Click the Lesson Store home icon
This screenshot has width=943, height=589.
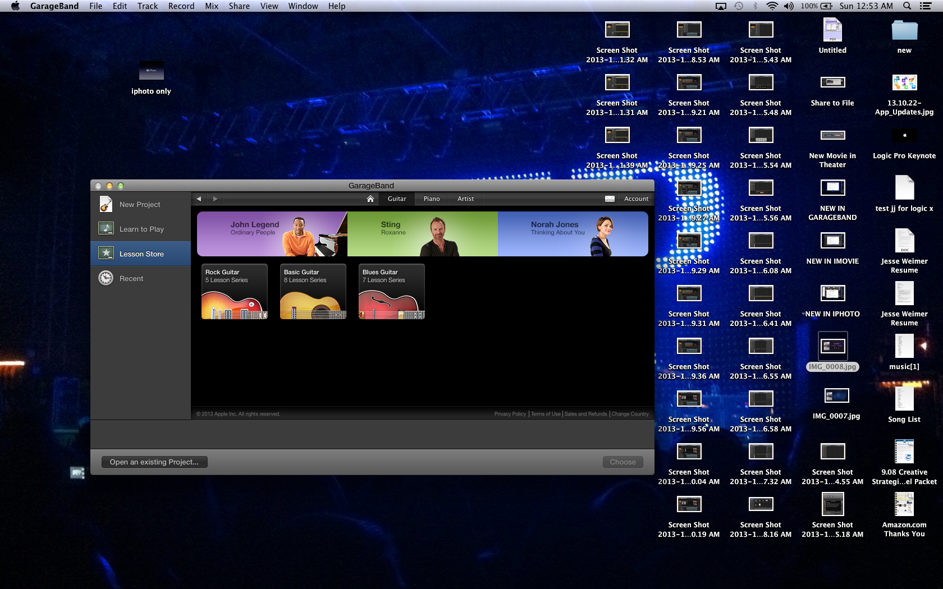click(370, 199)
